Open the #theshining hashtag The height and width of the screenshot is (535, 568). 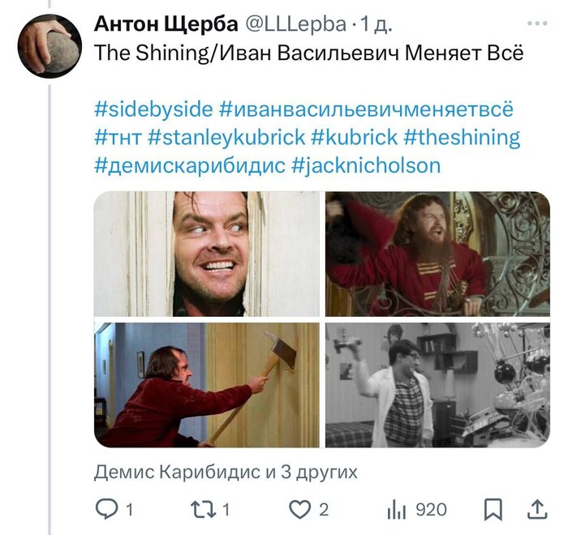coord(462,138)
